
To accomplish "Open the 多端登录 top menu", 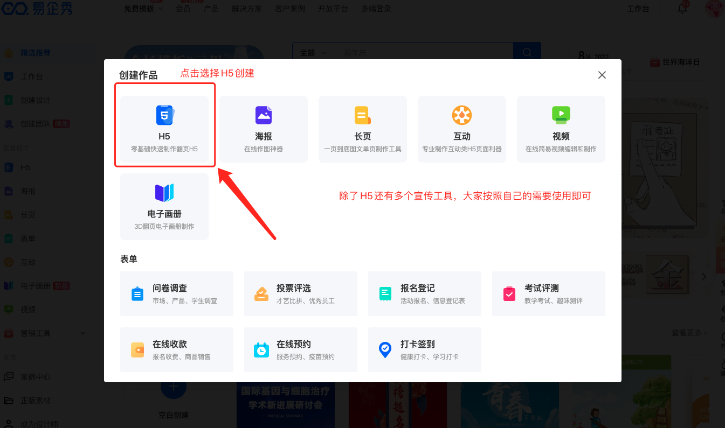I will [x=376, y=9].
